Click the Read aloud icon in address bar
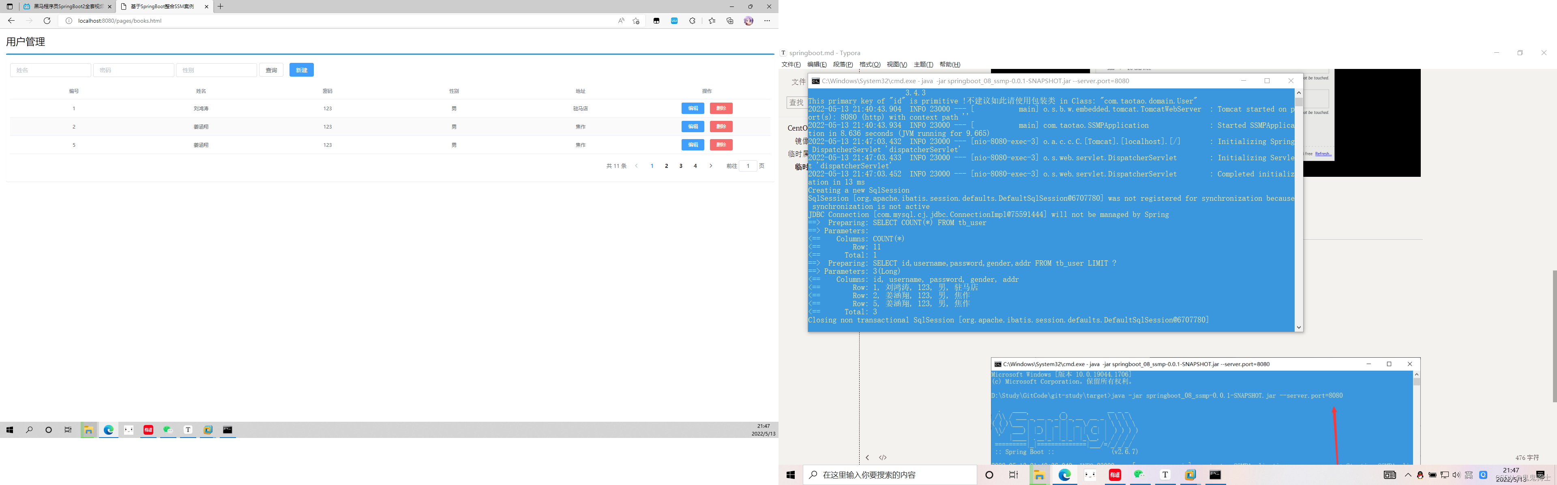Screen dimensions: 1557x485 pos(621,21)
